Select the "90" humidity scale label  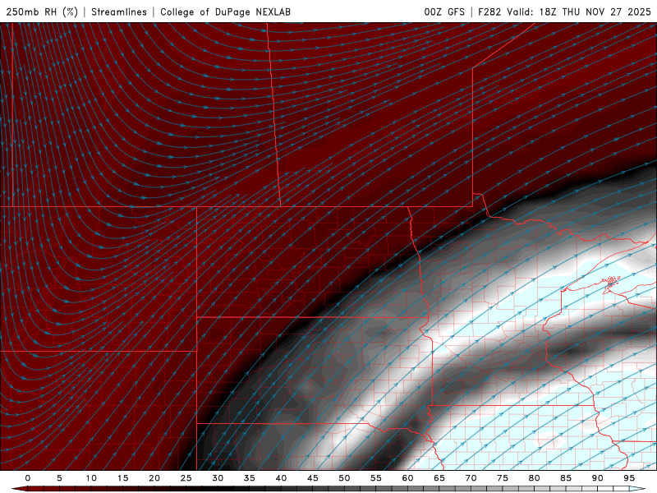point(597,478)
